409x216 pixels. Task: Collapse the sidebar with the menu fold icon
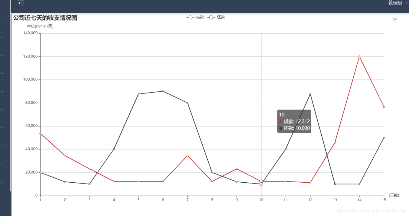point(21,3)
